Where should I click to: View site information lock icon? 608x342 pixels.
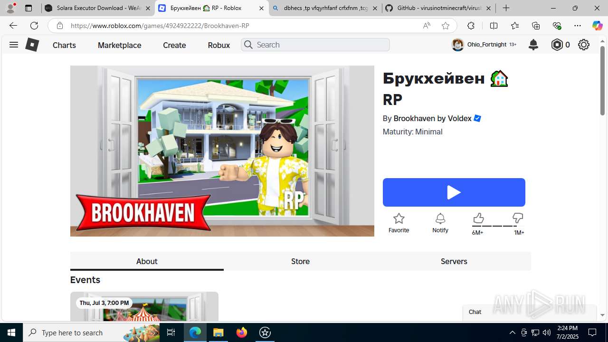pyautogui.click(x=59, y=26)
